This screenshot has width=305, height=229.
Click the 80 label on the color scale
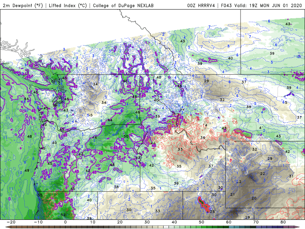tap(283, 222)
